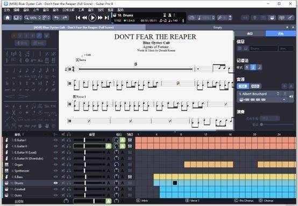Choose the first notation style button
298x206 pixels.
coord(247,67)
